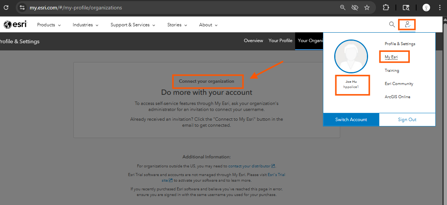Switch to the Your Profile tab
Viewport: 447px width, 205px height.
pyautogui.click(x=280, y=41)
